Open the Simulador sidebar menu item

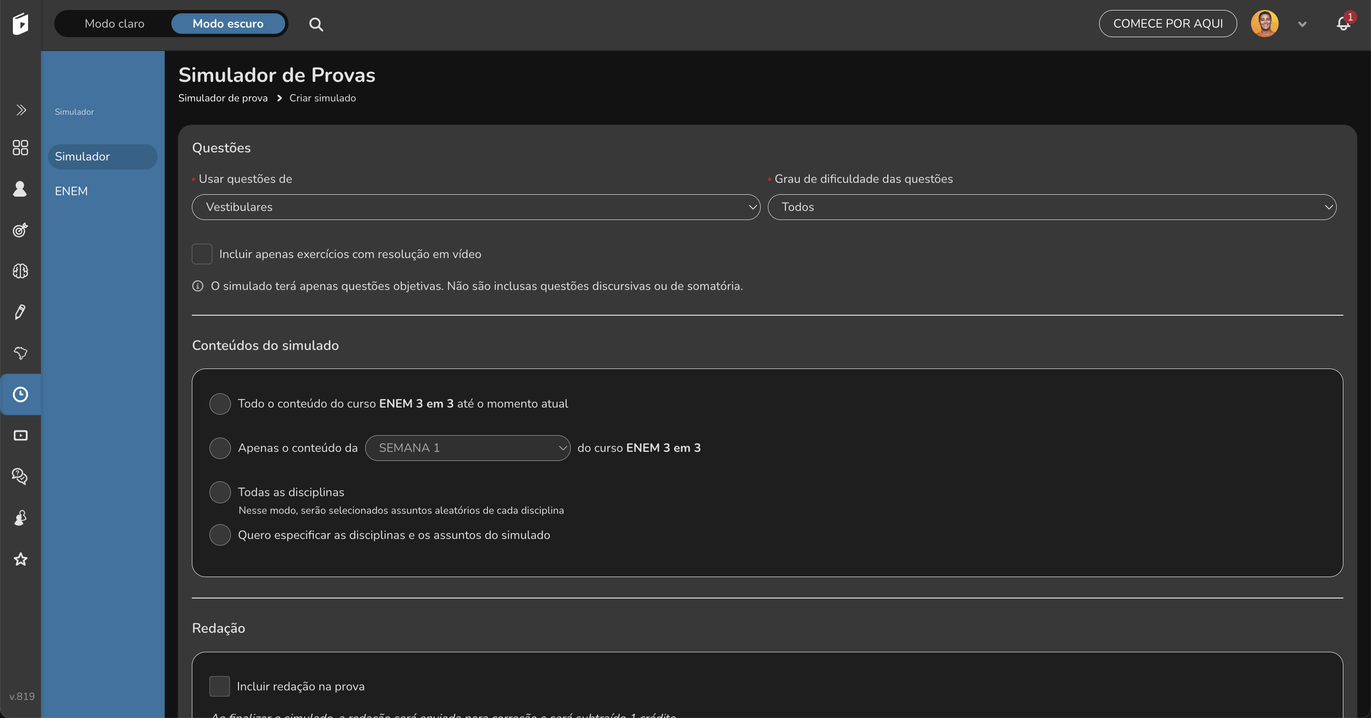(x=103, y=157)
